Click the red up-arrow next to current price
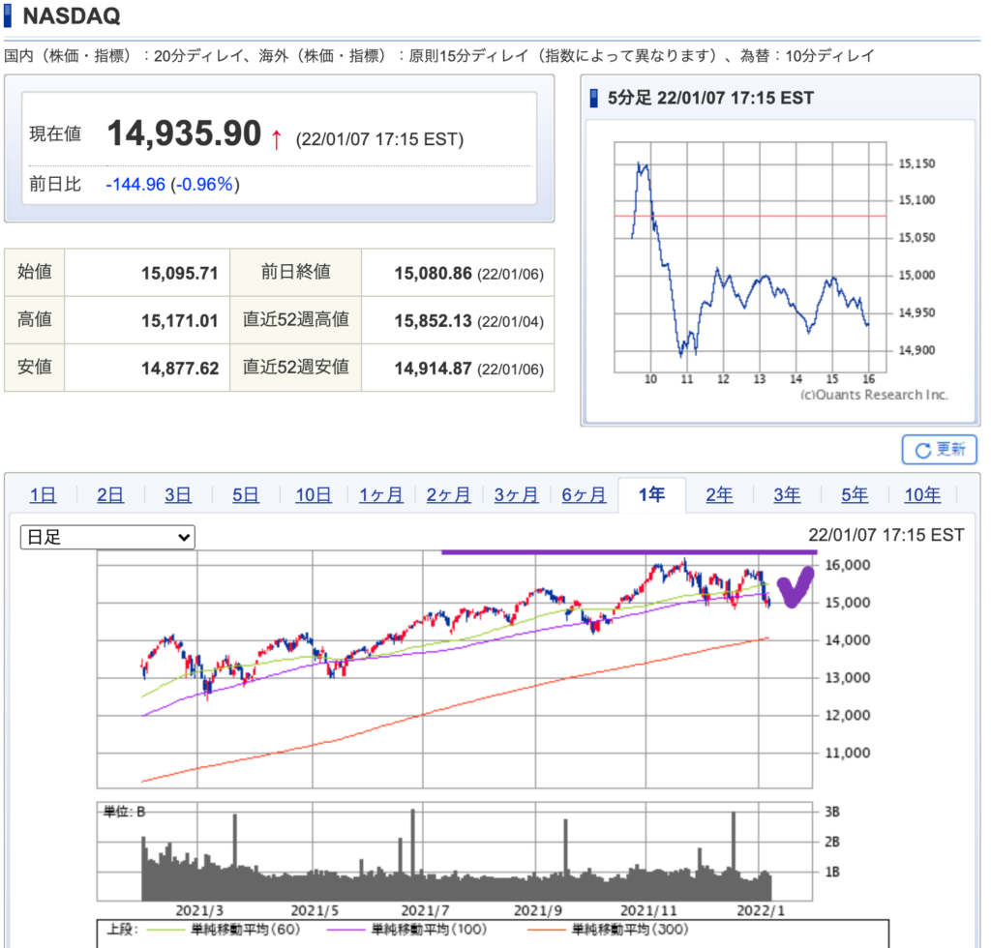Viewport: 991px width, 948px height. click(276, 139)
